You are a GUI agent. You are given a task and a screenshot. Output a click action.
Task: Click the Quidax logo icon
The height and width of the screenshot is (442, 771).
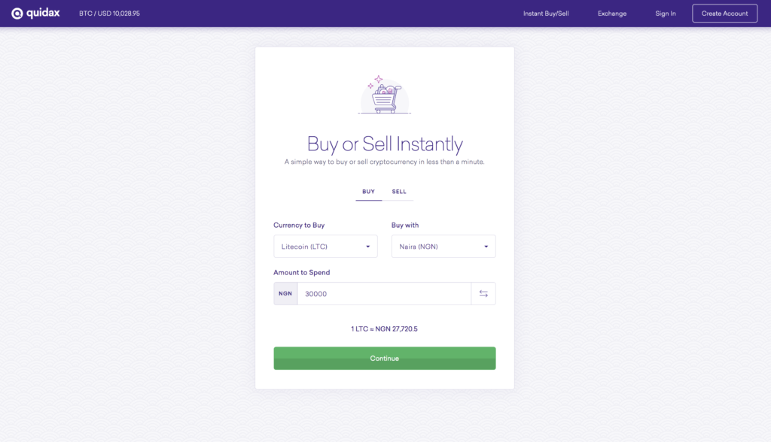pyautogui.click(x=17, y=14)
